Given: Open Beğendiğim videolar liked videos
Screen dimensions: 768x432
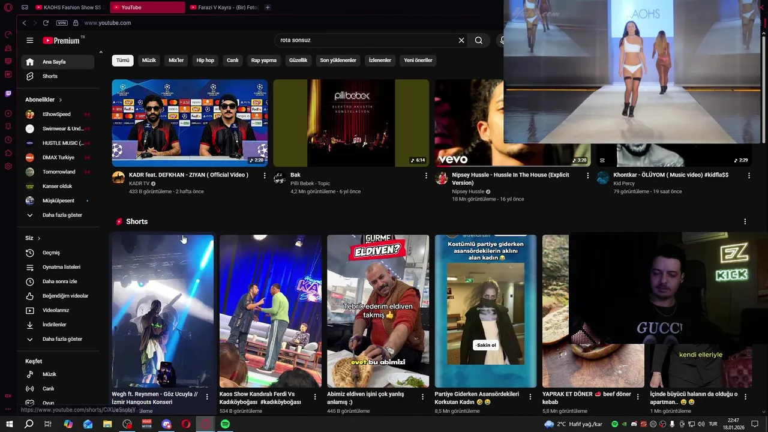Looking at the screenshot, I should pyautogui.click(x=58, y=296).
